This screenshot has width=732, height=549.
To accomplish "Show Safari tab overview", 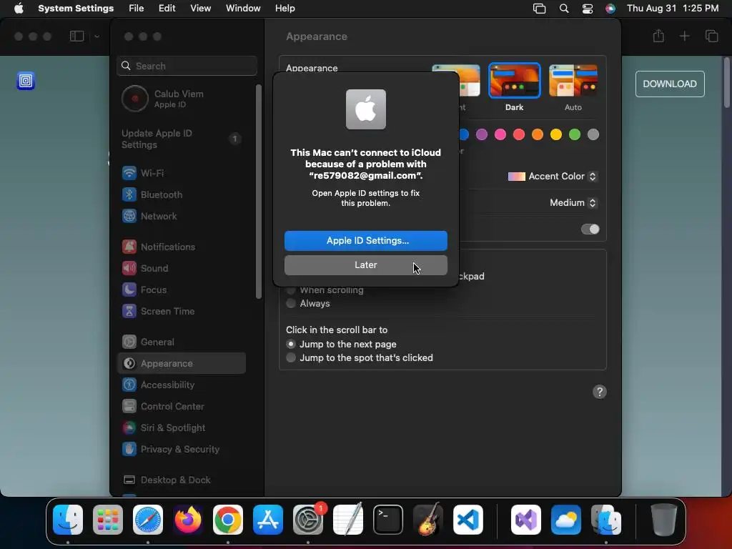I will (x=711, y=36).
